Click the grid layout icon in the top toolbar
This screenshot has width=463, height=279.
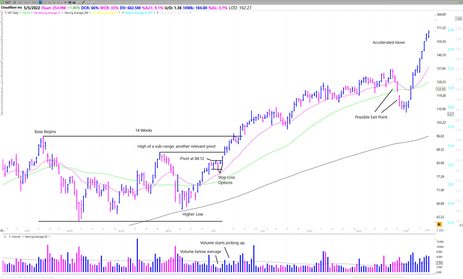pyautogui.click(x=79, y=3)
